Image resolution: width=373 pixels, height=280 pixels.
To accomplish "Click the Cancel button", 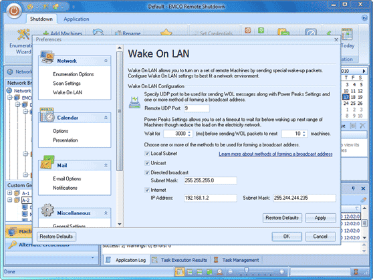I will (x=320, y=237).
